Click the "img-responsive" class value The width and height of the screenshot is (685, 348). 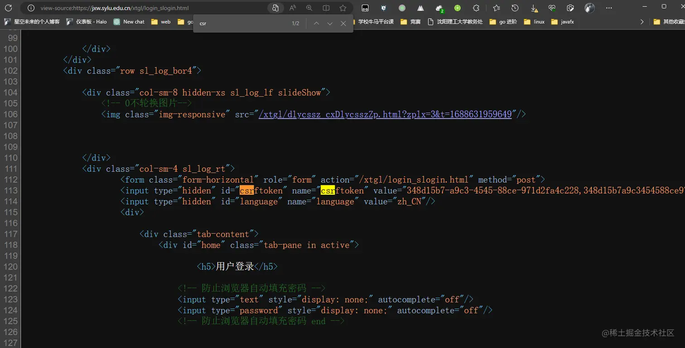click(192, 114)
